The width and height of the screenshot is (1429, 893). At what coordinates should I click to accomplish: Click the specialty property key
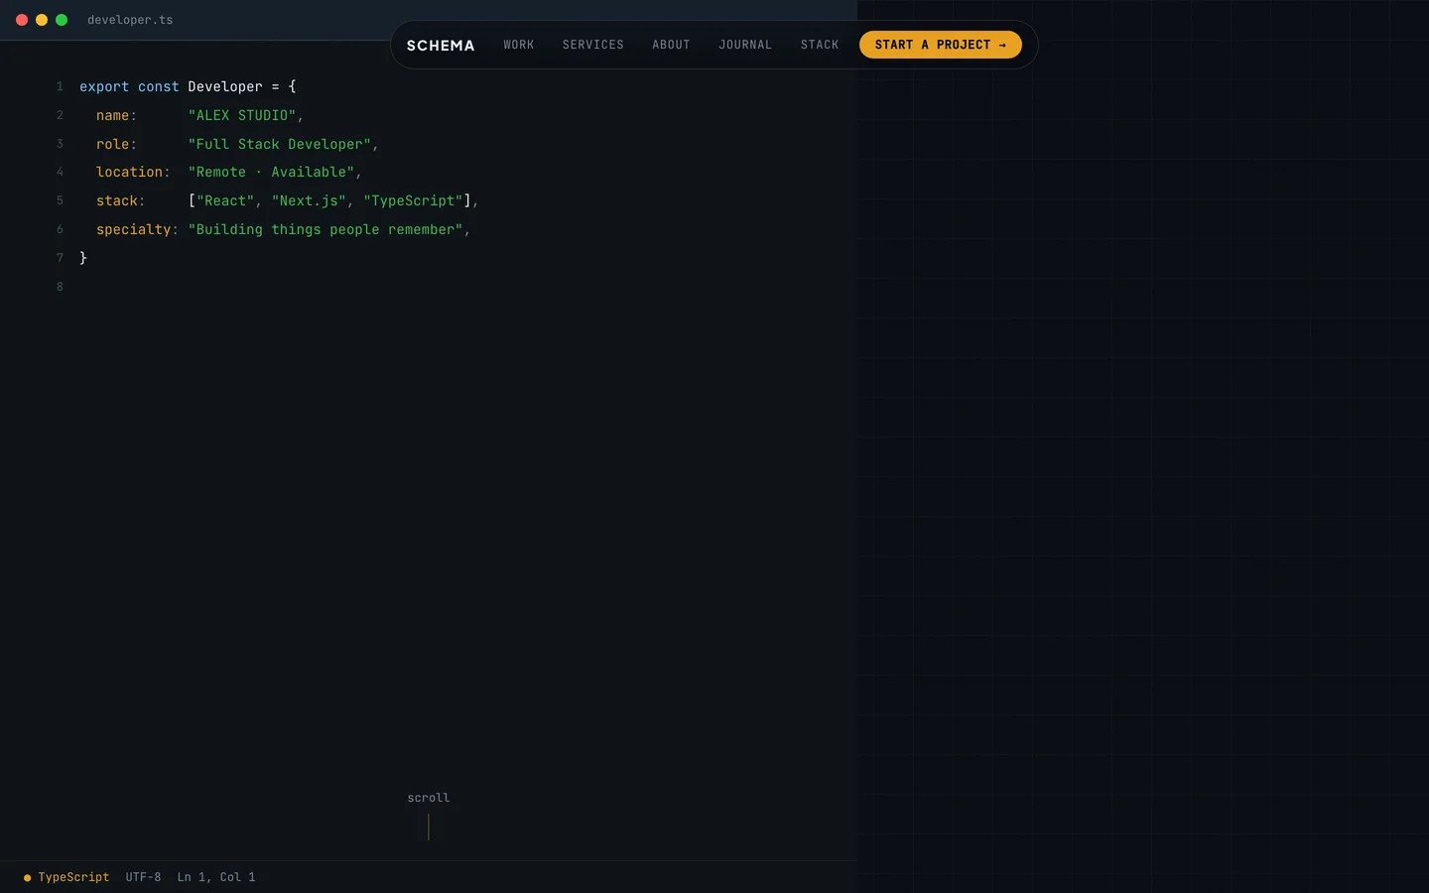134,229
